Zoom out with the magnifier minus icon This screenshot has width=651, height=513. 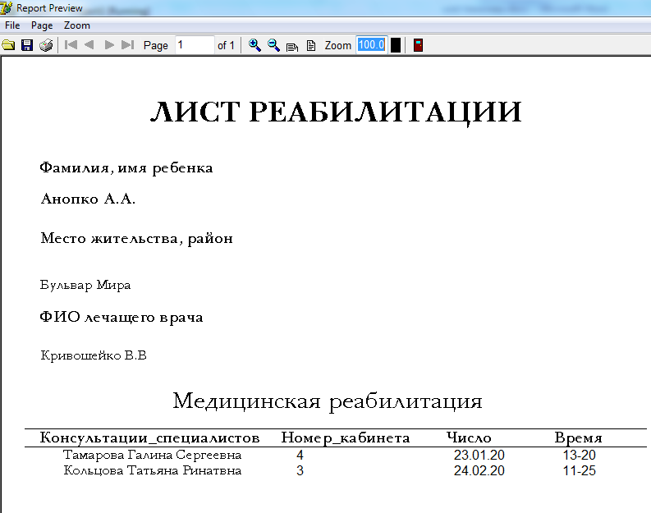[273, 45]
